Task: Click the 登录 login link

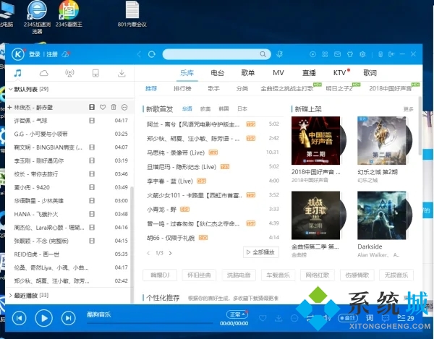Action: click(35, 54)
